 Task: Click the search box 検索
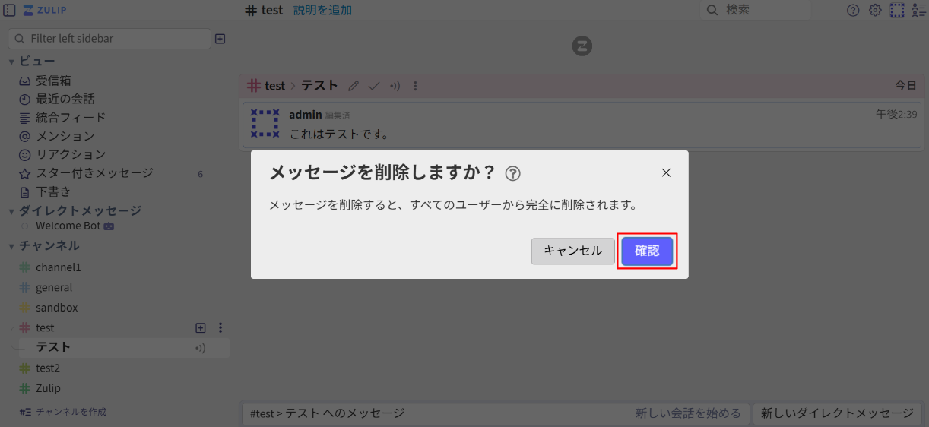click(x=755, y=10)
